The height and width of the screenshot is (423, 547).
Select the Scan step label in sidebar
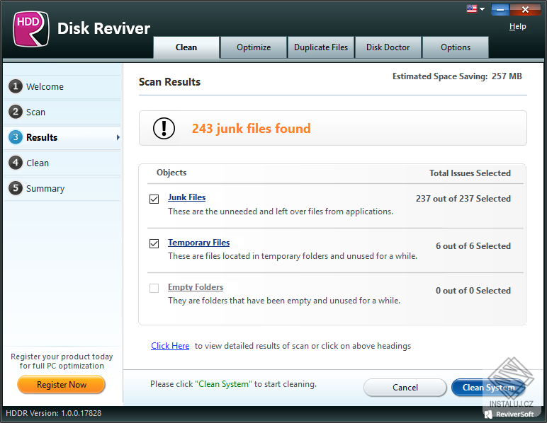tap(35, 112)
